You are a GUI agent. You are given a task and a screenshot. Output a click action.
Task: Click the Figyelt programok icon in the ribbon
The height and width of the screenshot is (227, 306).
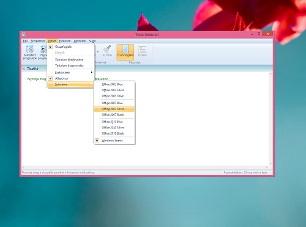(x=42, y=53)
